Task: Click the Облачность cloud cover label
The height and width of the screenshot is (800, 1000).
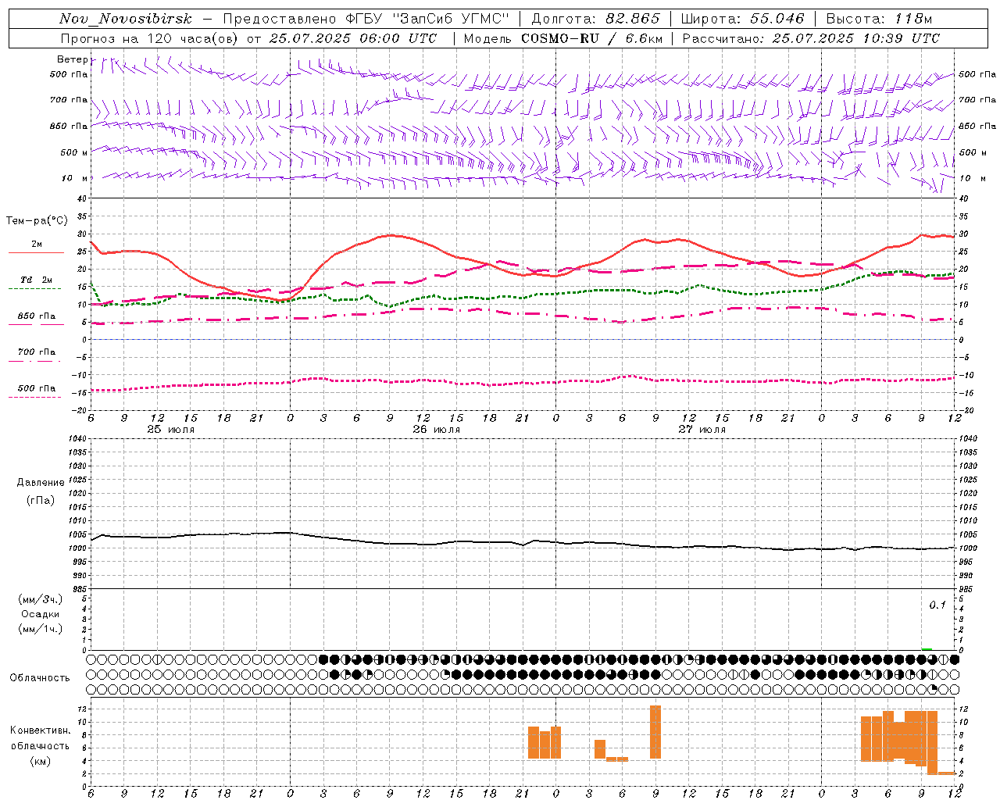Action: (40, 678)
